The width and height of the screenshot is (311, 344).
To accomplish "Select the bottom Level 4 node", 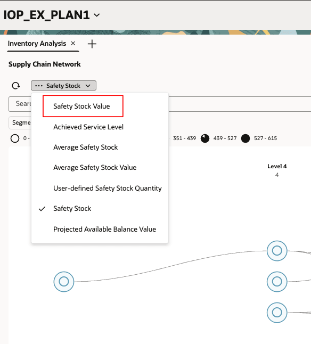I will [x=277, y=313].
